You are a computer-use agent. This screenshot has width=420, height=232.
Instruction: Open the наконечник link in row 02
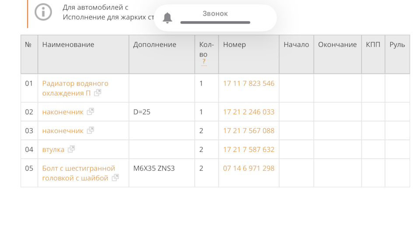pos(63,112)
